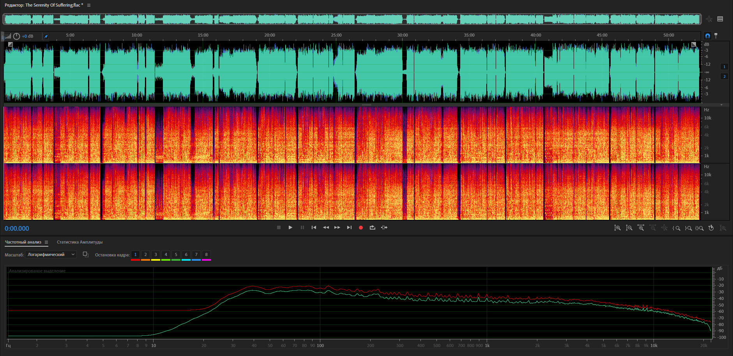Click the red Record button
733x356 pixels.
tap(361, 228)
